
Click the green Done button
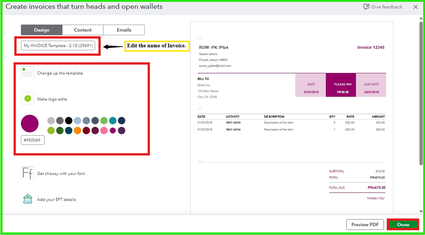pos(403,225)
